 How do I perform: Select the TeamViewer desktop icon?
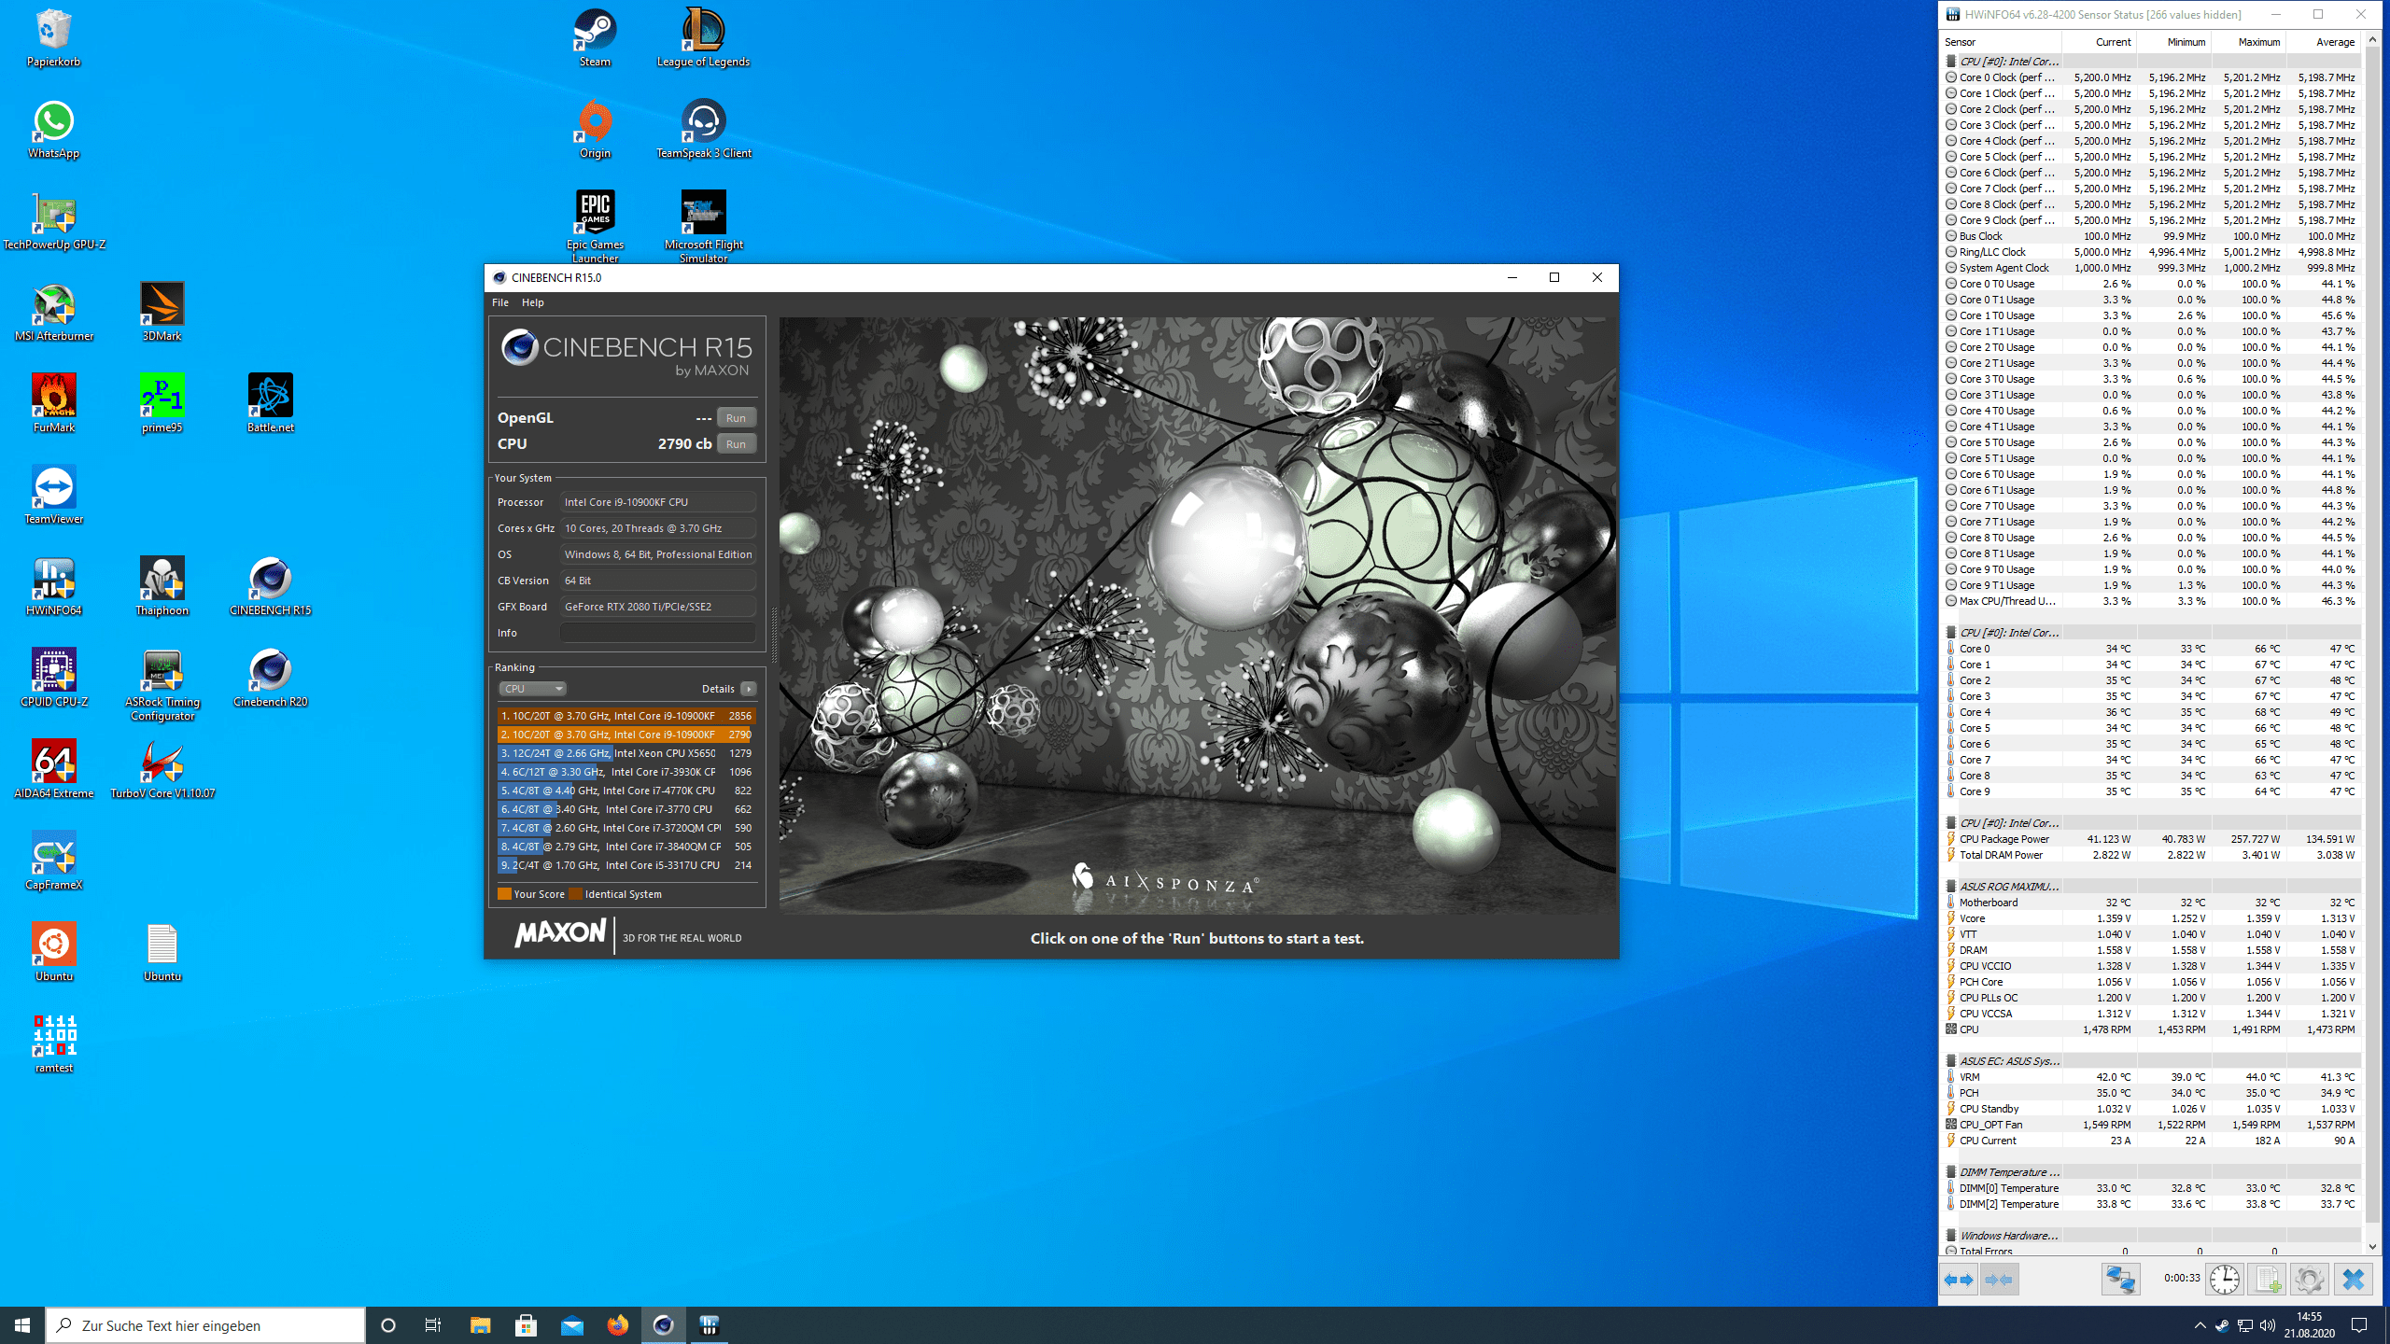click(53, 496)
